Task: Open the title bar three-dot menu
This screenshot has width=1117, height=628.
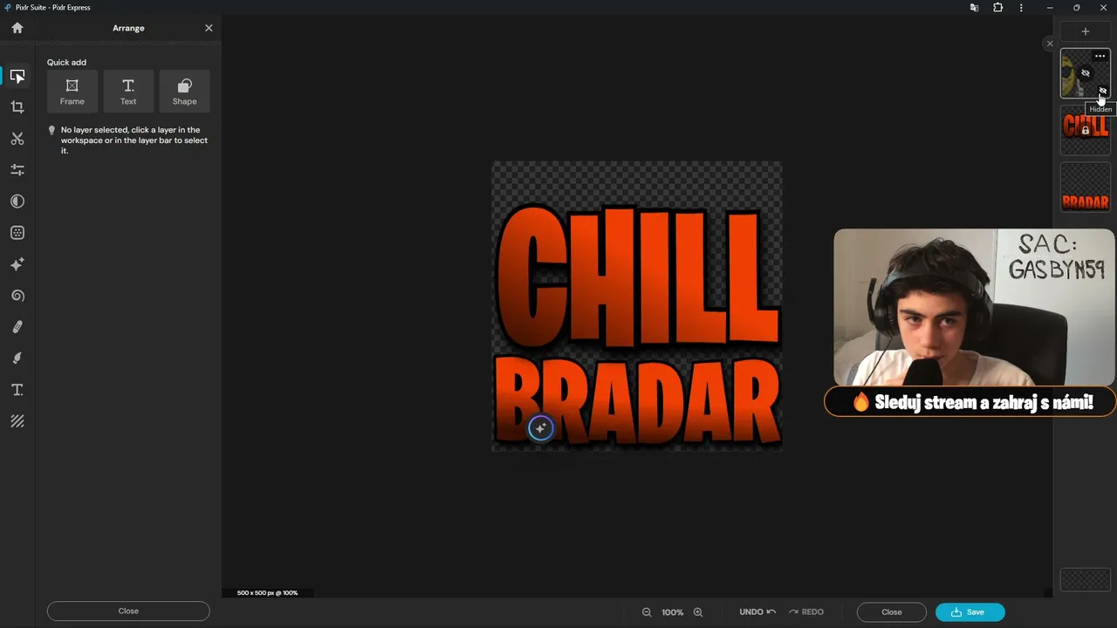Action: click(1021, 8)
